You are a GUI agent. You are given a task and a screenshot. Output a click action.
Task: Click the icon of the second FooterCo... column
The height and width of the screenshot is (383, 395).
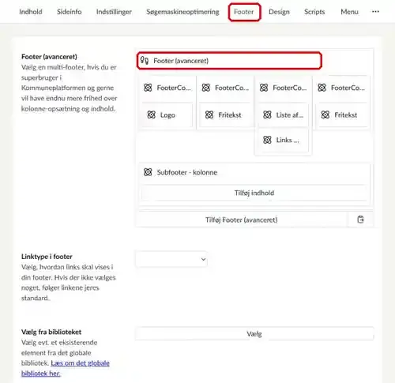(206, 88)
